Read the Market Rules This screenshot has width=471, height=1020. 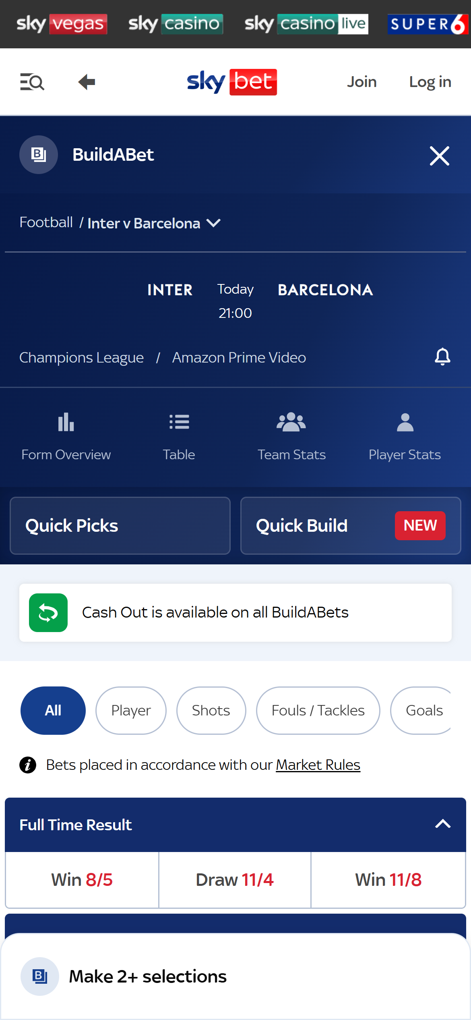(x=318, y=764)
